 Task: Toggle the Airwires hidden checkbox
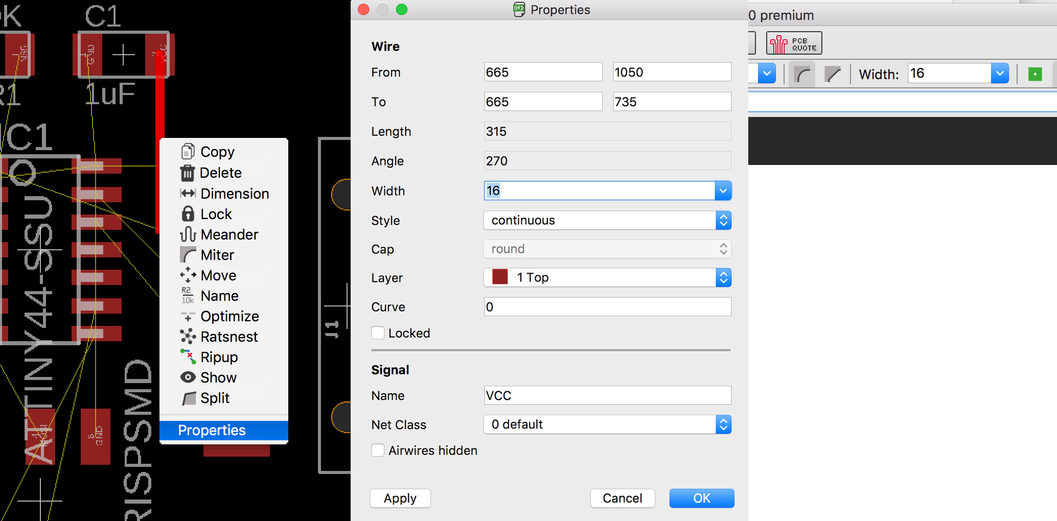(x=378, y=450)
